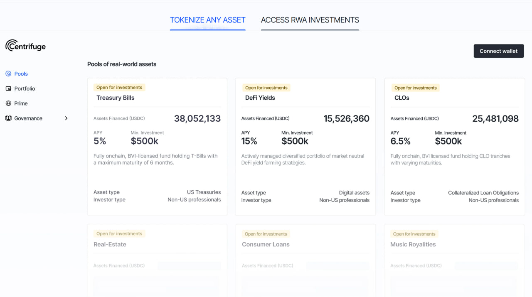This screenshot has width=532, height=297.
Task: Switch to Tokenize Any Asset tab
Action: tap(207, 20)
